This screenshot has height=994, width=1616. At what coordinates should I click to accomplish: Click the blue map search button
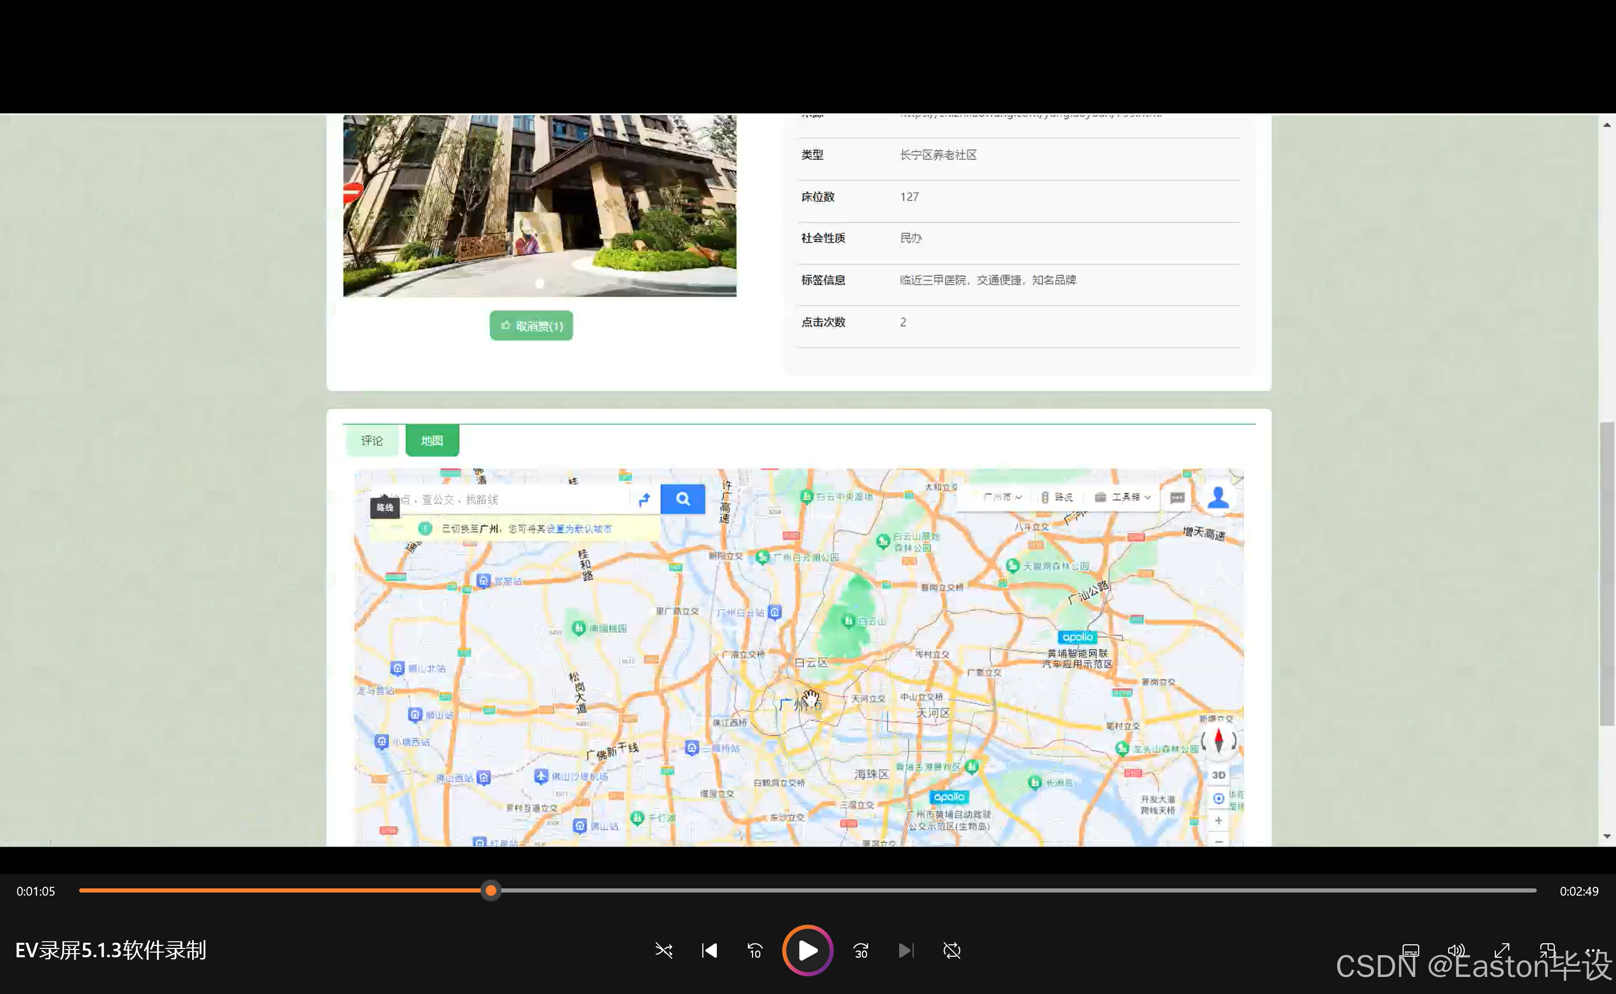pos(683,499)
